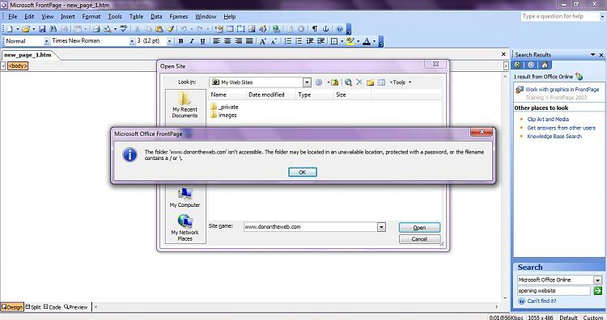
Task: Select the new_page_1.htm tab
Action: point(28,55)
